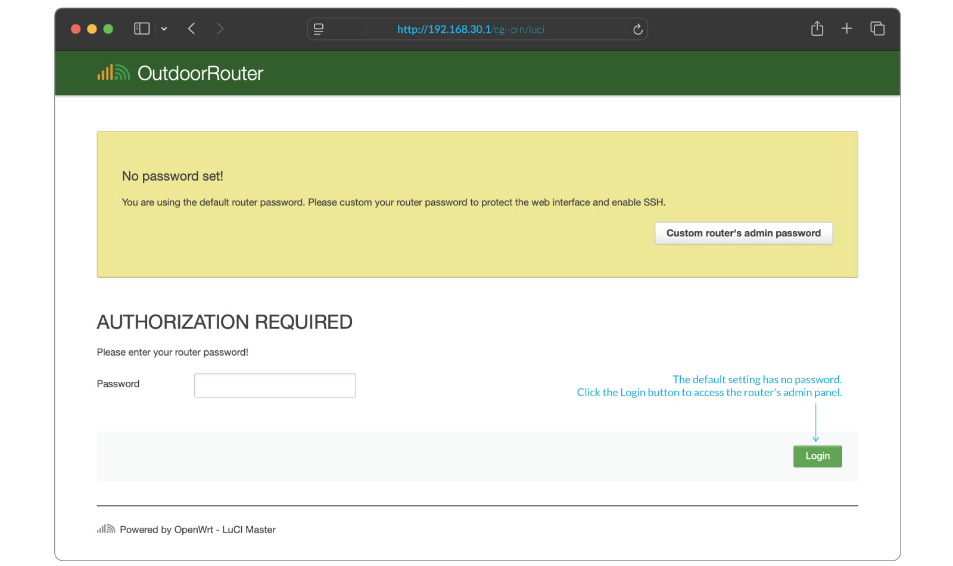Click the OutdoorRouter header title
Viewport: 953px width, 566px height.
pyautogui.click(x=200, y=73)
